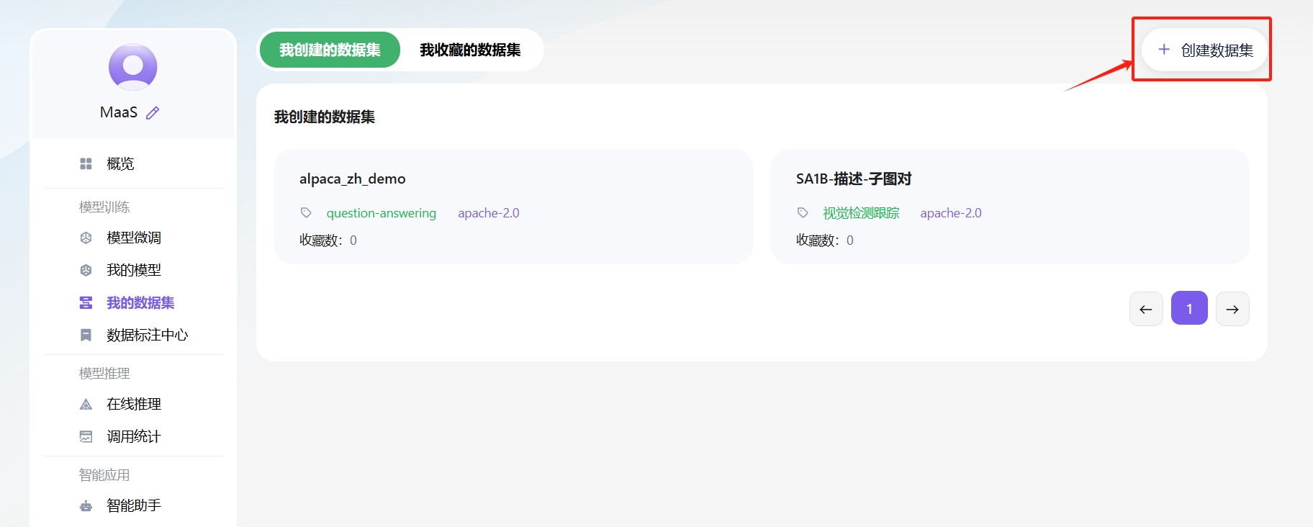Click the tag icon on alpaca_zh_demo card

tap(306, 213)
